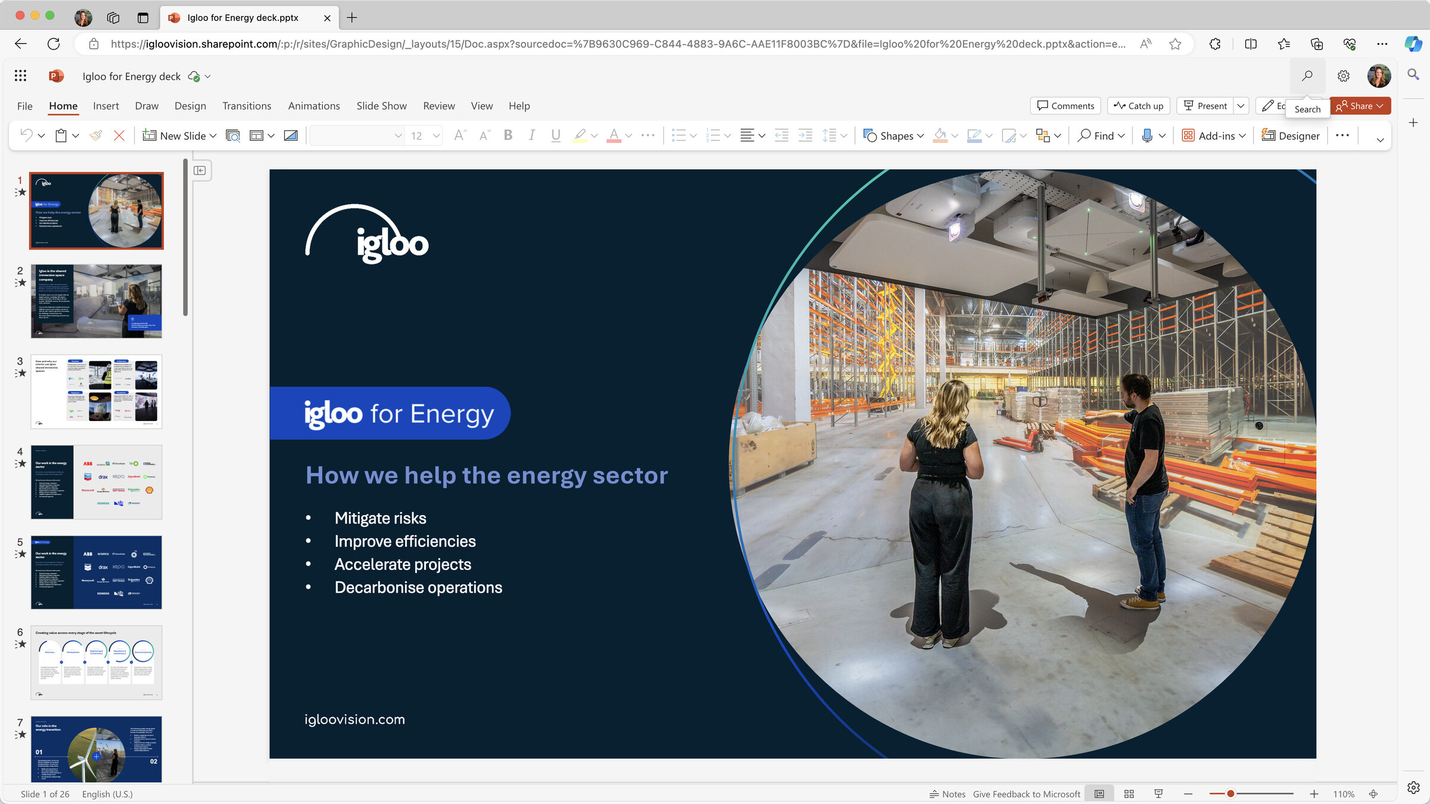The image size is (1430, 804).
Task: Click the Dictate microphone icon
Action: (1147, 136)
